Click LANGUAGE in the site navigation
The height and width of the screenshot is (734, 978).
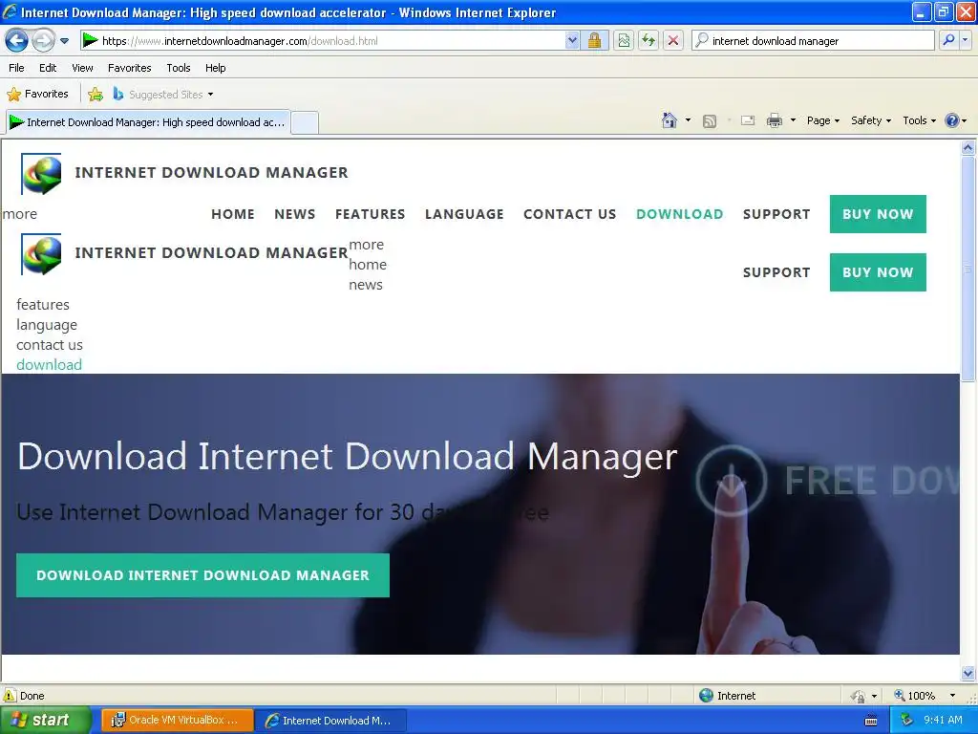click(464, 214)
